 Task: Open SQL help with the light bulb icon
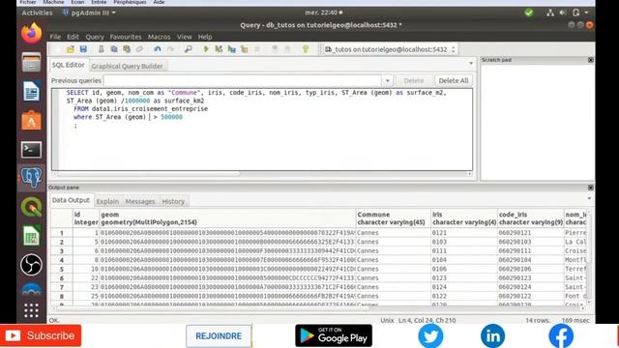306,49
